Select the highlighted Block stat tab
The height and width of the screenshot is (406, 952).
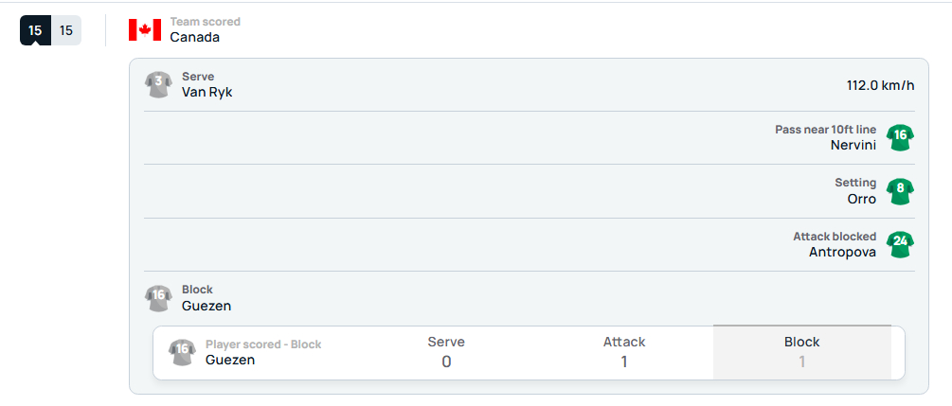[x=802, y=353]
